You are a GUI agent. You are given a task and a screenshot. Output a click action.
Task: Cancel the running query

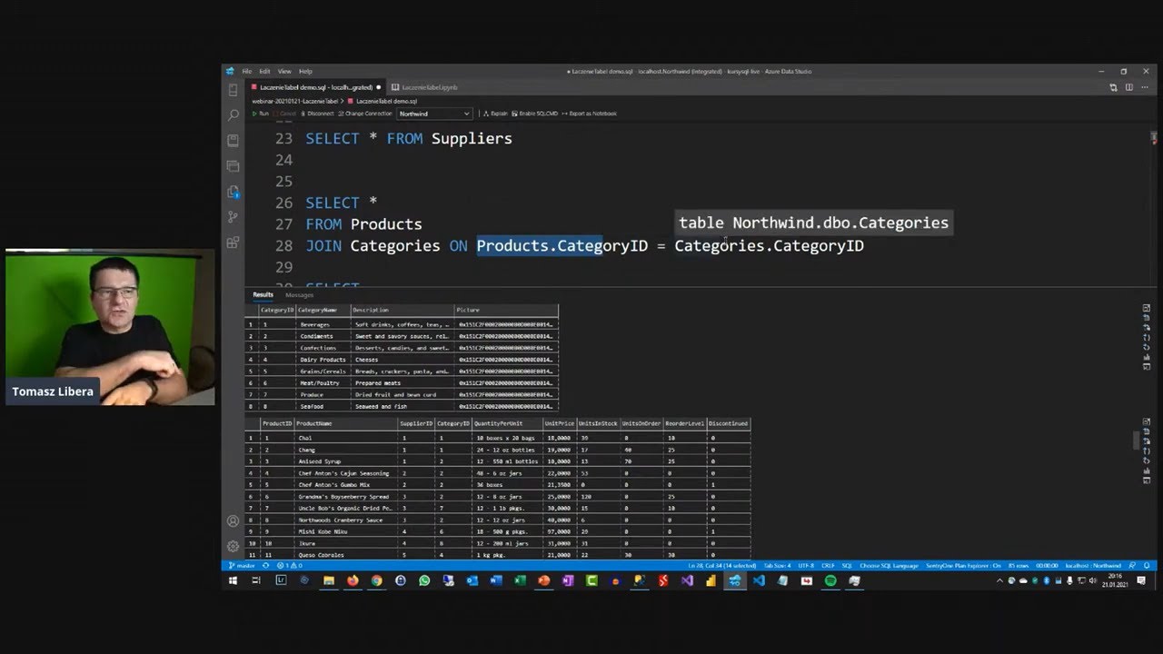point(285,114)
